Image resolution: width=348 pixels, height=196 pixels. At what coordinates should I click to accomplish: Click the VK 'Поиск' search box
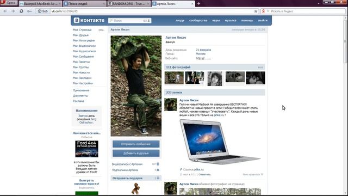pos(129,21)
